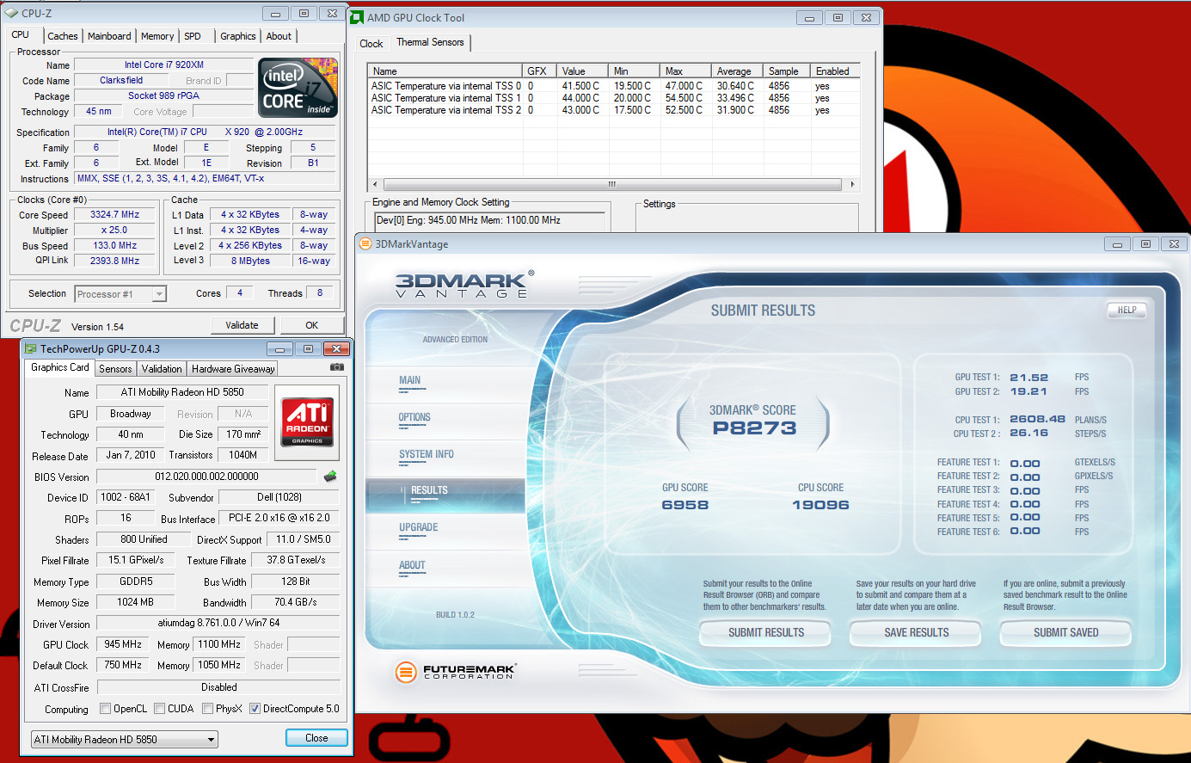Click the Driver Version value field
Viewport: 1191px width, 763px height.
point(218,623)
